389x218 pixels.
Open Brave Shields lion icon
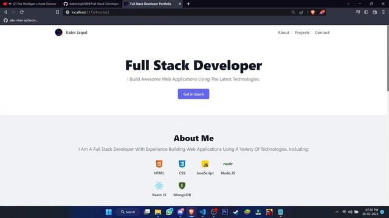(313, 12)
